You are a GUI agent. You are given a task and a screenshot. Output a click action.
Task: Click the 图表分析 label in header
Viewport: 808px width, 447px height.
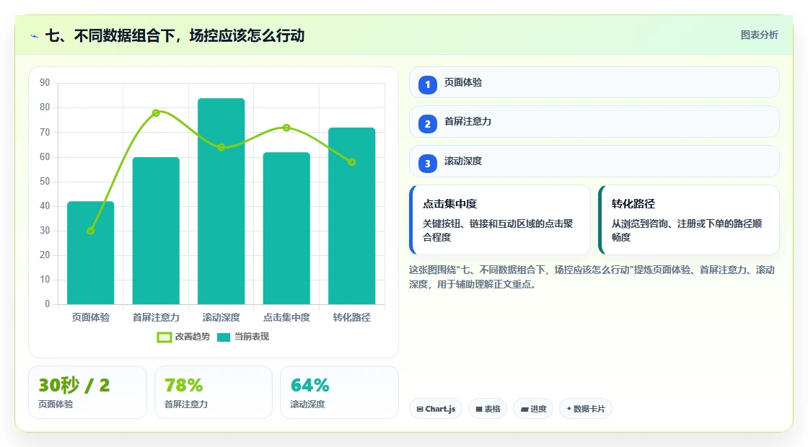(759, 35)
